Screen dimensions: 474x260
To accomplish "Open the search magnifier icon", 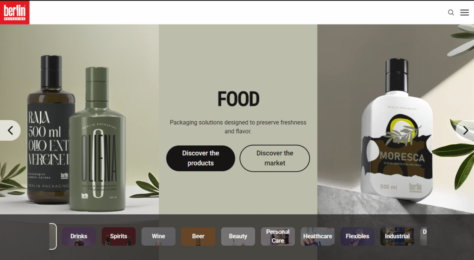I will (451, 12).
